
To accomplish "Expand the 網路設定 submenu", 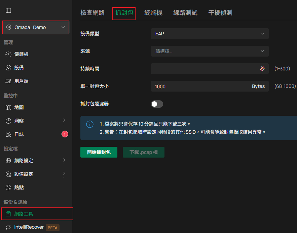I will [64, 161].
